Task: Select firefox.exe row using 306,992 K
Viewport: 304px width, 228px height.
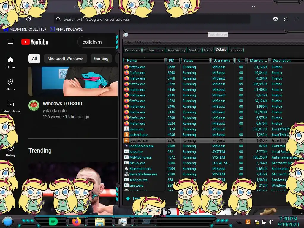Action: (213, 84)
